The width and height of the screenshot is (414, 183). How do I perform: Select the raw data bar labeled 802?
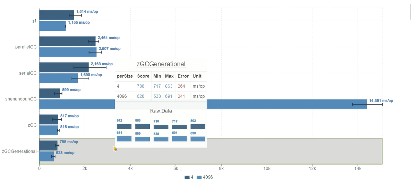pos(198,127)
